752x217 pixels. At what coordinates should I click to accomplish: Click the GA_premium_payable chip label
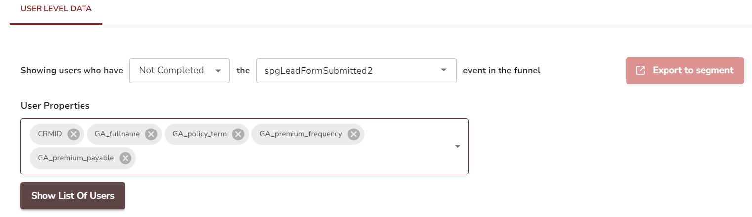[76, 158]
